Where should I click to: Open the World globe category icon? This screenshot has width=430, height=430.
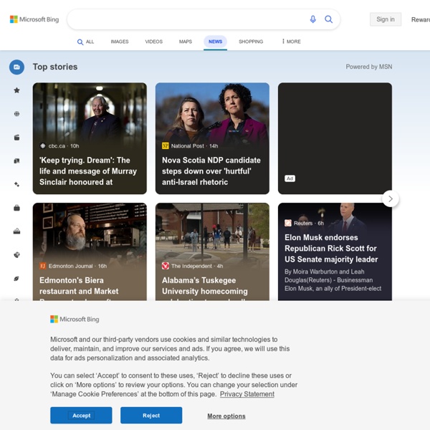coord(16,114)
